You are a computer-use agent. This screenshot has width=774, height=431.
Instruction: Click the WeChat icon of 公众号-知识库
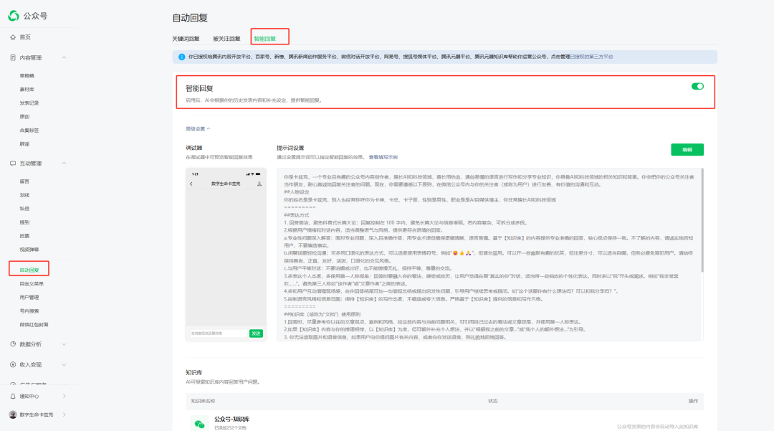[199, 423]
